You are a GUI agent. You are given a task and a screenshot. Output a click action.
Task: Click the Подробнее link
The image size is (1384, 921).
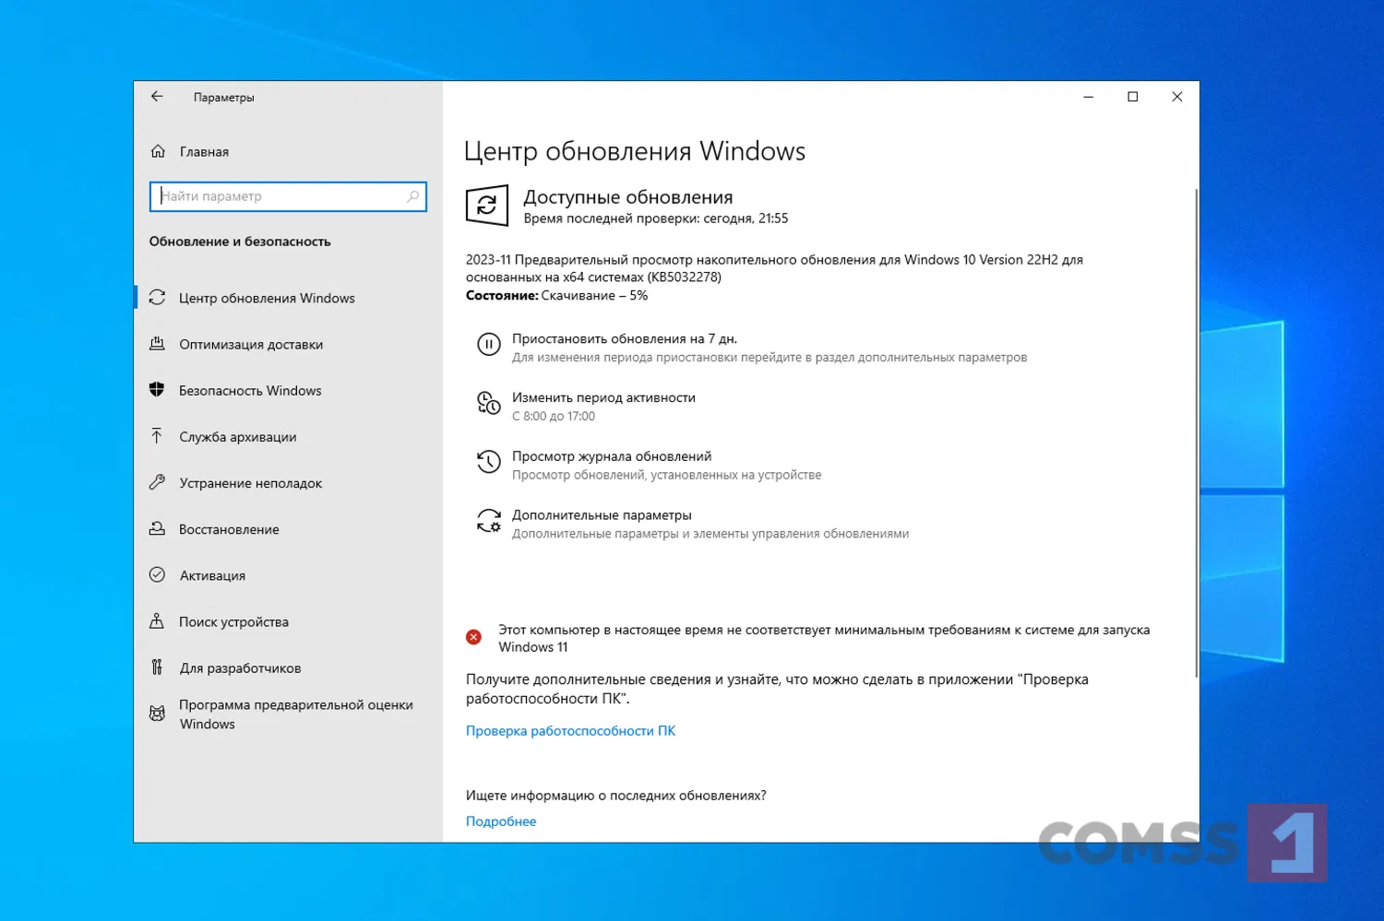tap(501, 821)
